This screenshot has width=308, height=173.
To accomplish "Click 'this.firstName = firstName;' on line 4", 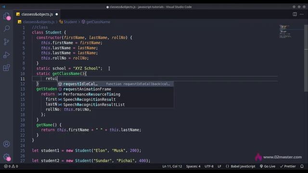I will (x=72, y=43).
